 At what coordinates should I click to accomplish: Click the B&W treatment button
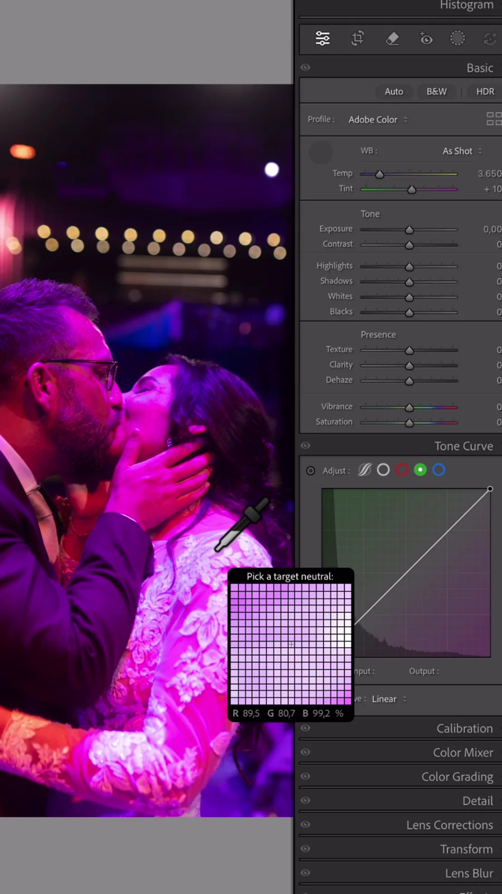point(436,92)
